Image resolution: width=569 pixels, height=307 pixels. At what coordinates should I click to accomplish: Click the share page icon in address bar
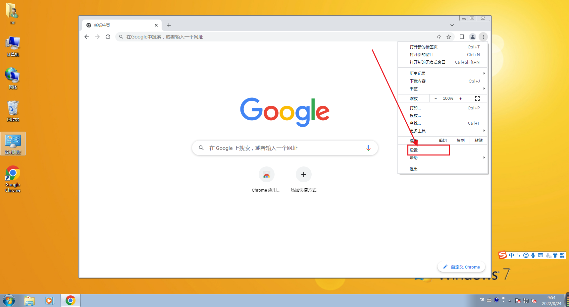click(x=438, y=37)
